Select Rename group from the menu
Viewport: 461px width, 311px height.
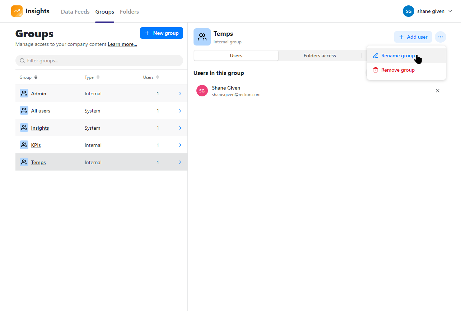click(x=398, y=56)
